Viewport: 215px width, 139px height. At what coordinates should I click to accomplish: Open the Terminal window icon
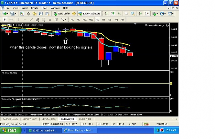(x=41, y=13)
